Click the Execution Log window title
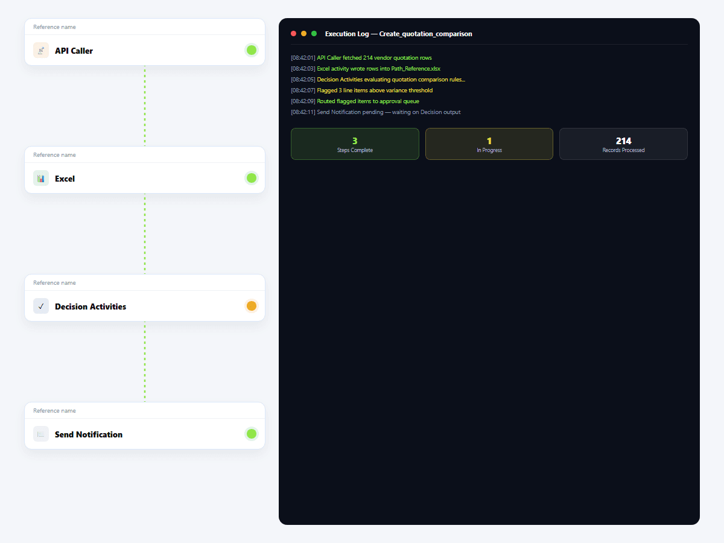The image size is (724, 543). click(398, 34)
